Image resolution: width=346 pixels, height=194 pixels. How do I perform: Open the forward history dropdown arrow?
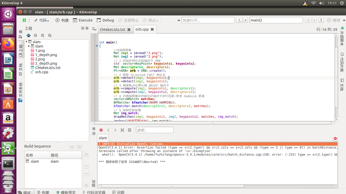click(314, 20)
